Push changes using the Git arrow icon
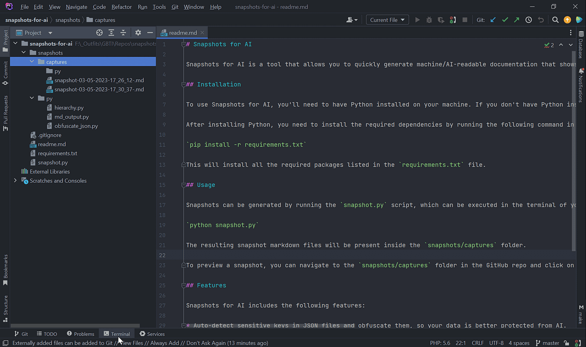586x347 pixels. (517, 19)
